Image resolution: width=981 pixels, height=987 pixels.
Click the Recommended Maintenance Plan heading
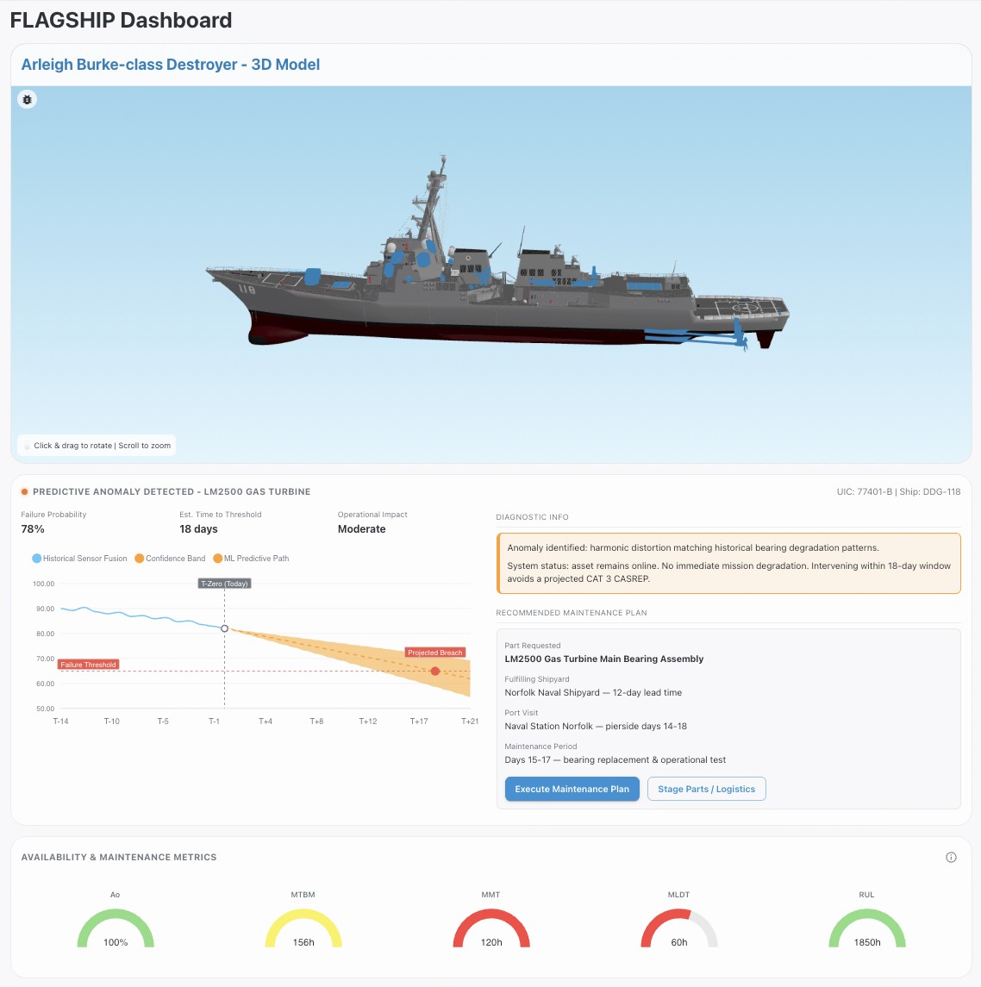coord(571,613)
